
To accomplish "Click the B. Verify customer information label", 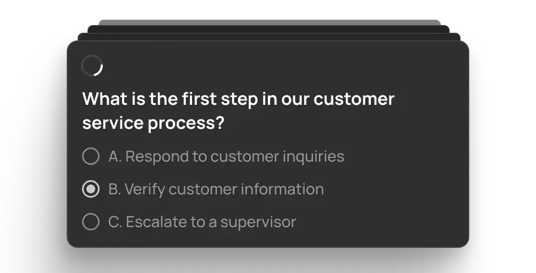I will point(216,189).
